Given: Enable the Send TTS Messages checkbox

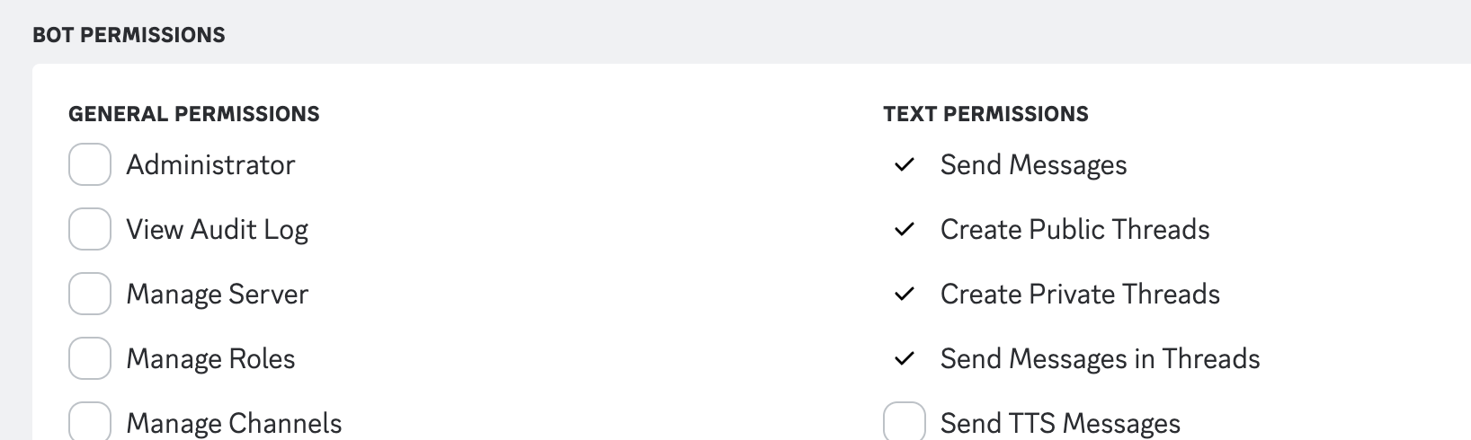Looking at the screenshot, I should (x=905, y=422).
